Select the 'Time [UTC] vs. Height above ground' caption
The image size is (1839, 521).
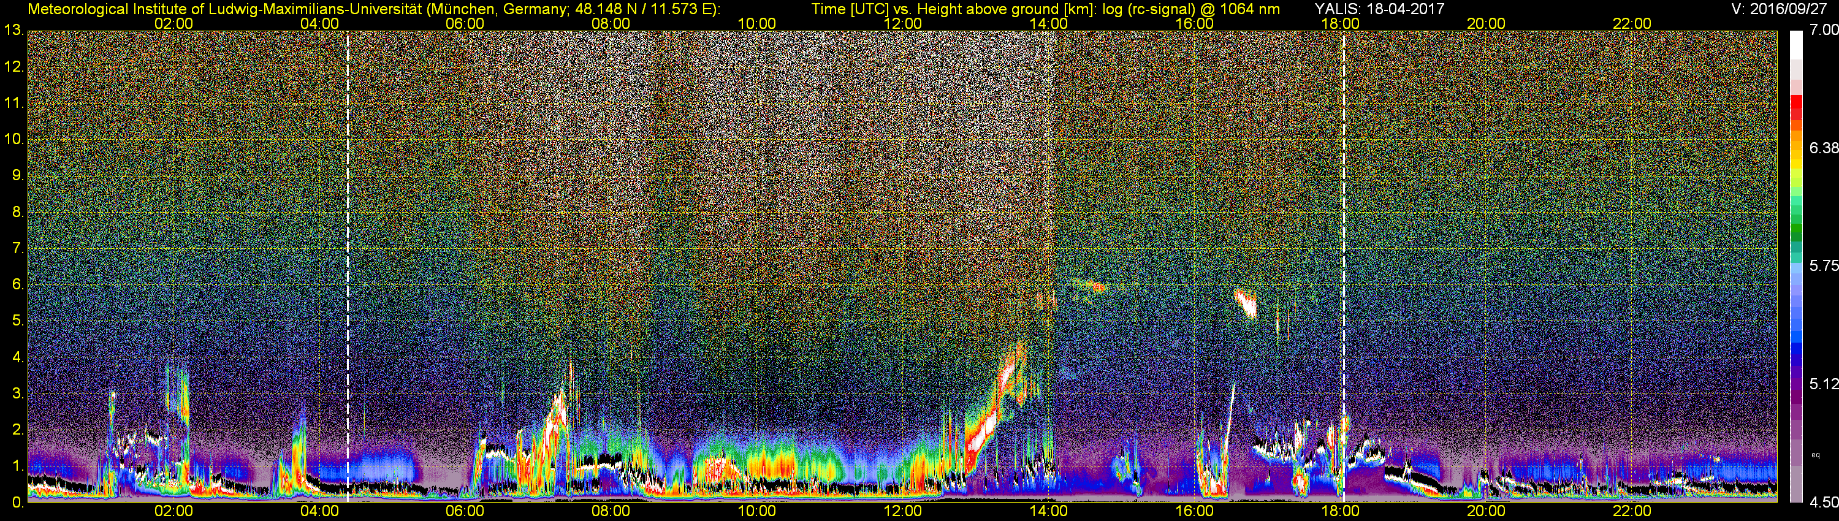coord(1045,9)
